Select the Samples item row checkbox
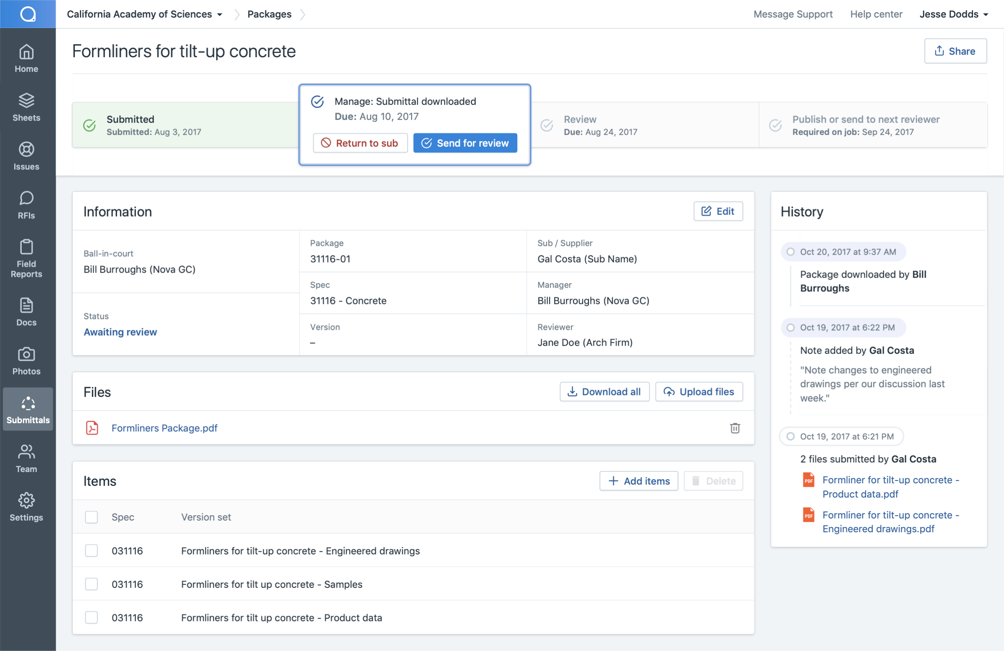Viewport: 1004px width, 651px height. tap(91, 584)
